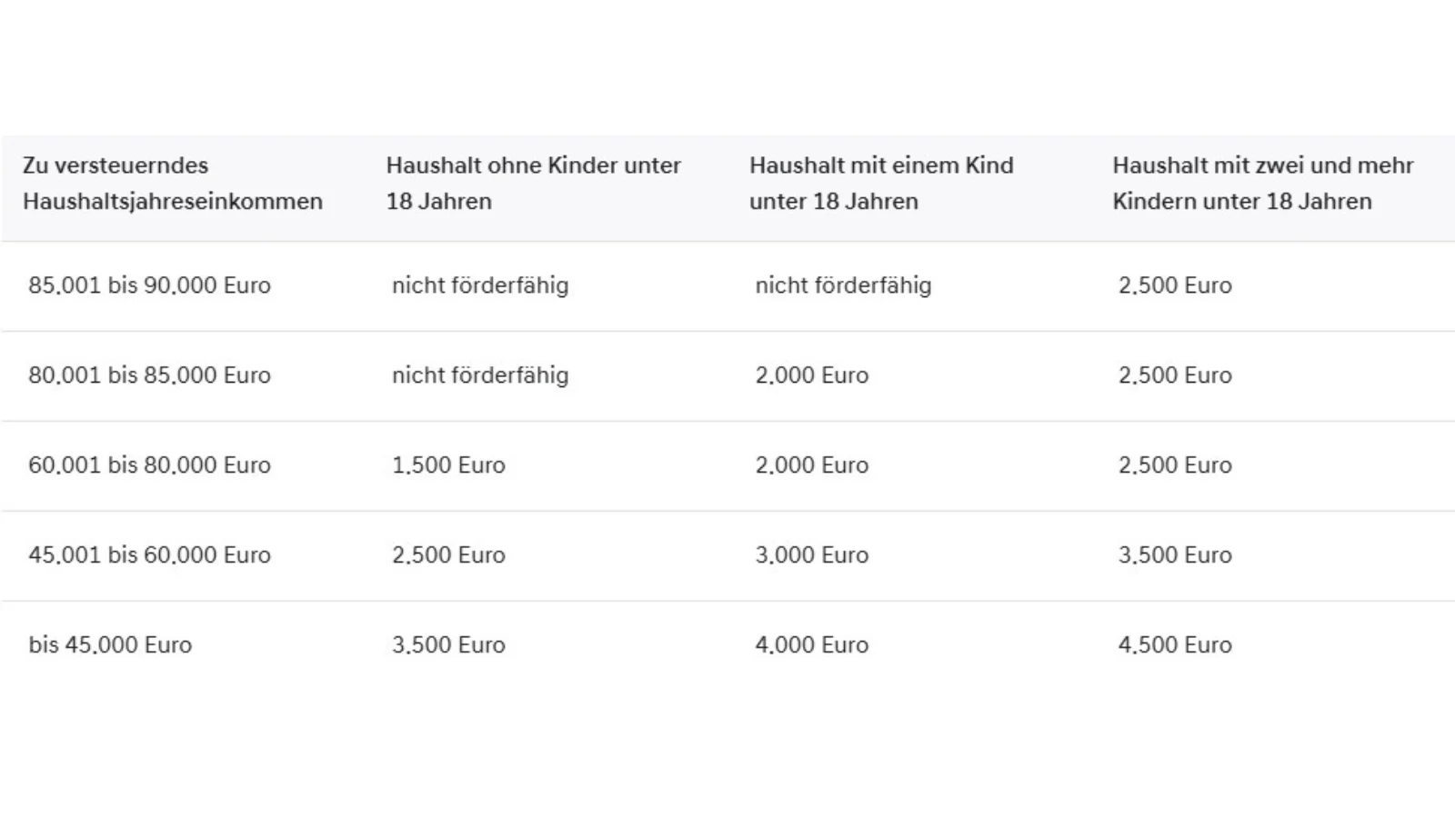Select the '60.001 bis 80.000 Euro' row label
This screenshot has width=1455, height=818.
pyautogui.click(x=150, y=465)
